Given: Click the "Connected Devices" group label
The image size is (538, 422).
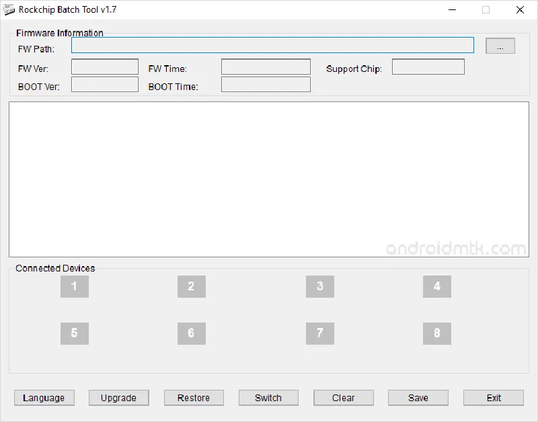Looking at the screenshot, I should coord(55,268).
